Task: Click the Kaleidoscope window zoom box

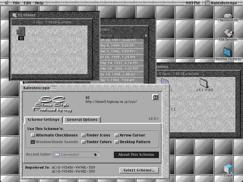Action: click(x=52, y=88)
